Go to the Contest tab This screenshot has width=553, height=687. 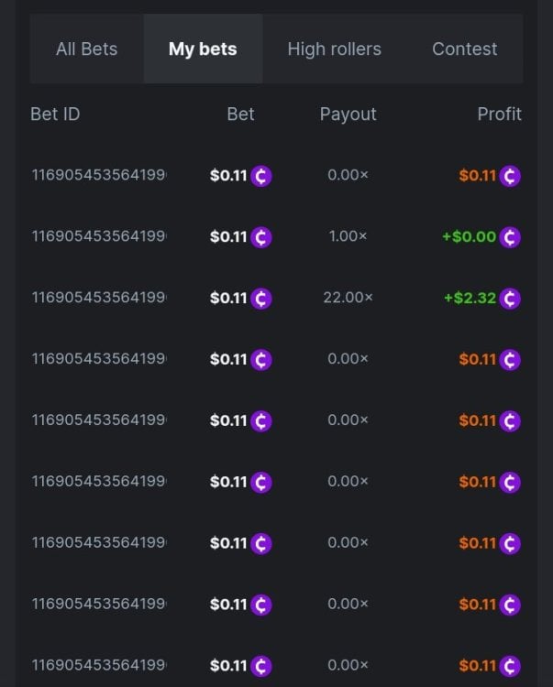coord(464,49)
